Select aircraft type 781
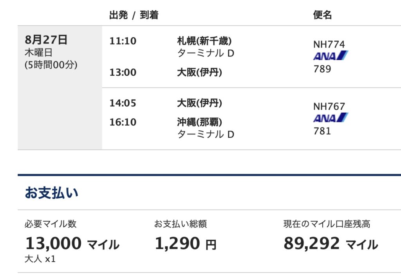This screenshot has height=277, width=401. pyautogui.click(x=322, y=131)
